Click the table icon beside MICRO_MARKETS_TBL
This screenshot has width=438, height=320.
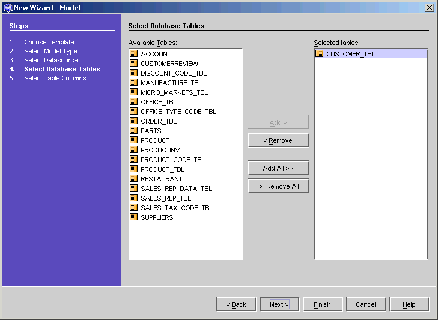point(134,92)
